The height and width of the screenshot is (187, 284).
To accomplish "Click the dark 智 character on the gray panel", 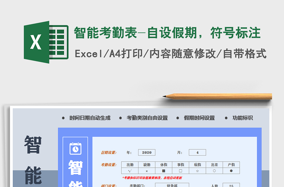I will coord(33,145).
